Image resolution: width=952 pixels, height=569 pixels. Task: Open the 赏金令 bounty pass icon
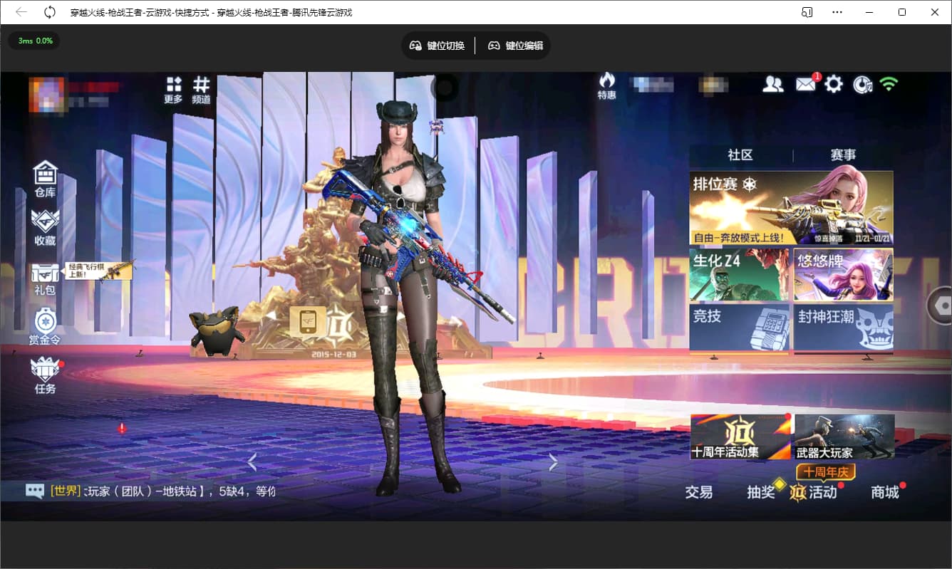click(44, 326)
